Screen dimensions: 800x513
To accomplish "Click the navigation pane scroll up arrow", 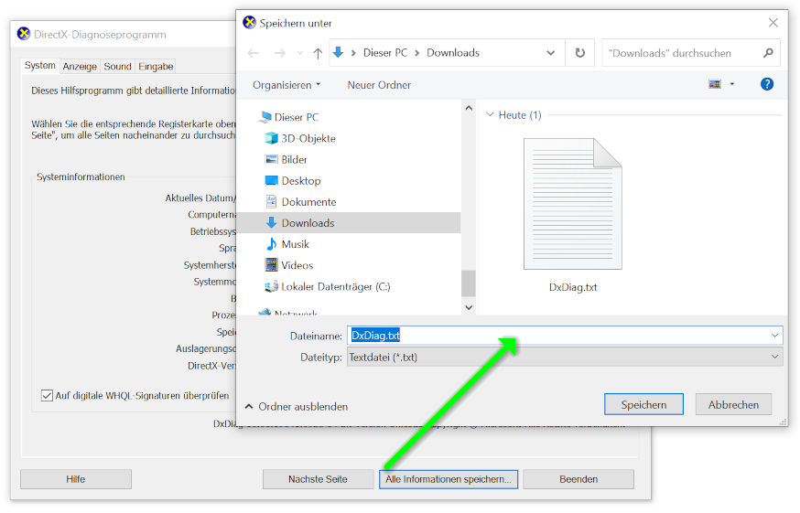I will pyautogui.click(x=469, y=108).
